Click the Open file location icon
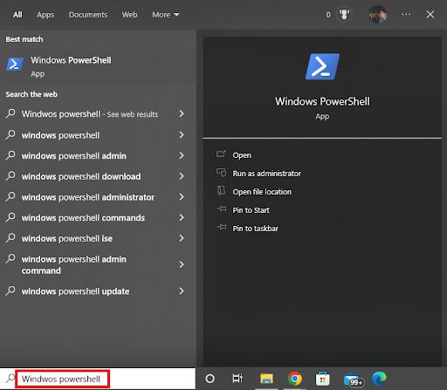The image size is (447, 390). point(221,191)
